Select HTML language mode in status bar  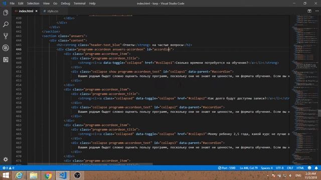tap(300, 168)
